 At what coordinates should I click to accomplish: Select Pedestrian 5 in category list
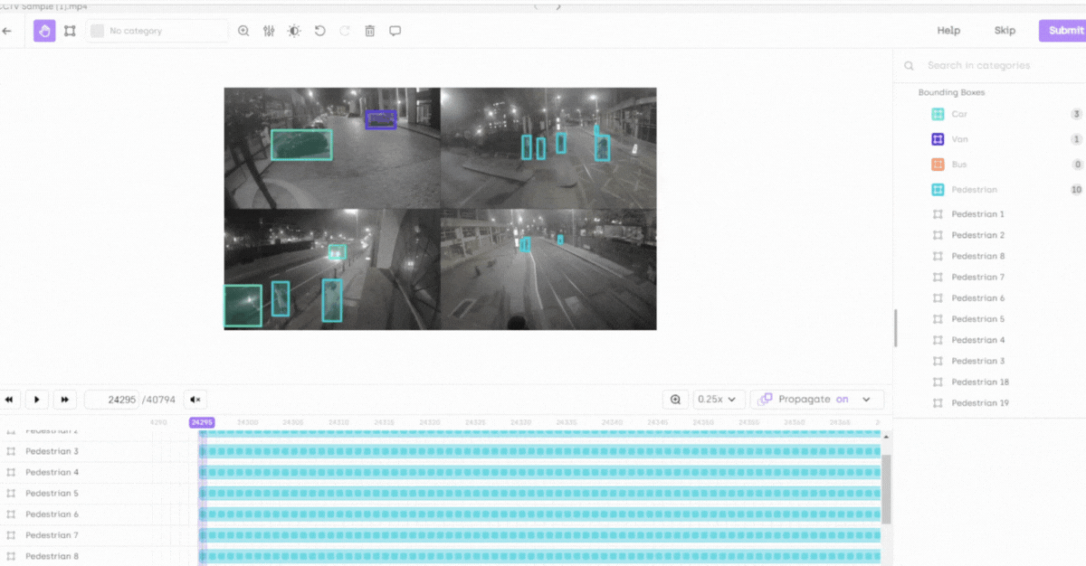tap(977, 319)
